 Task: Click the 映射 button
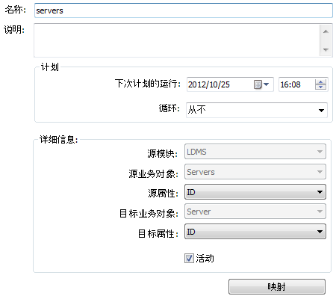(277, 287)
